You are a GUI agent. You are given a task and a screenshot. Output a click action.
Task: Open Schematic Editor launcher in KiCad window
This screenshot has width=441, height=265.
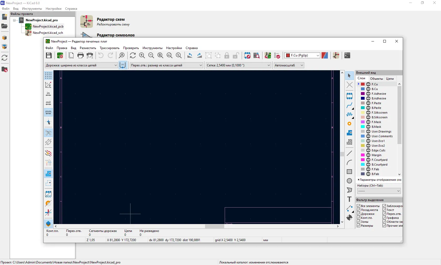coord(87,22)
